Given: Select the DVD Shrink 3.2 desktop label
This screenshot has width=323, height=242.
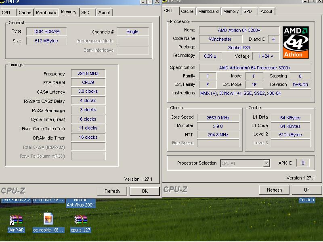Looking at the screenshot, I should pos(16,200).
